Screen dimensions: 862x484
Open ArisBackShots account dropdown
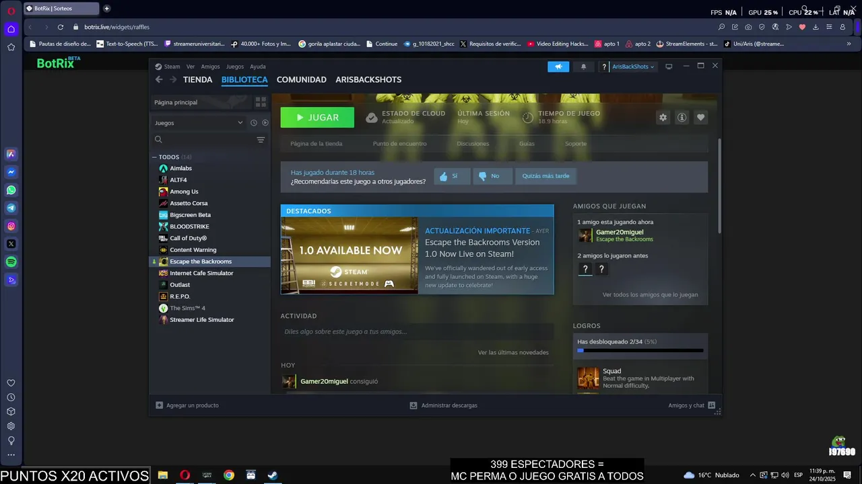click(633, 67)
